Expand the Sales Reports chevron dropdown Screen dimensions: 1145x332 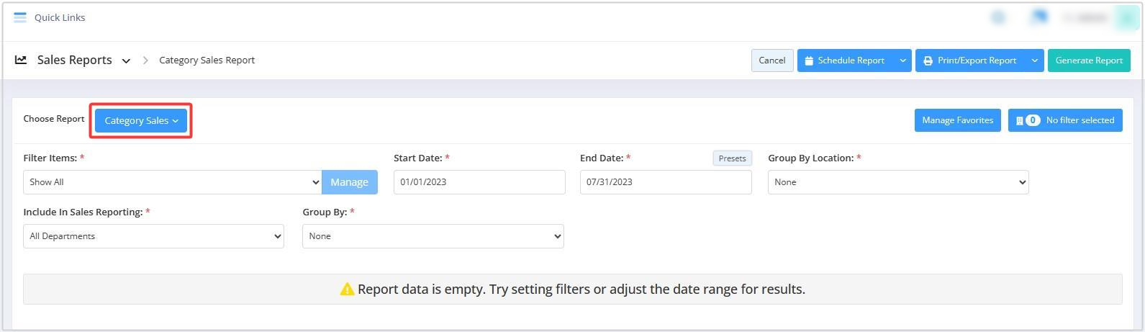point(126,61)
